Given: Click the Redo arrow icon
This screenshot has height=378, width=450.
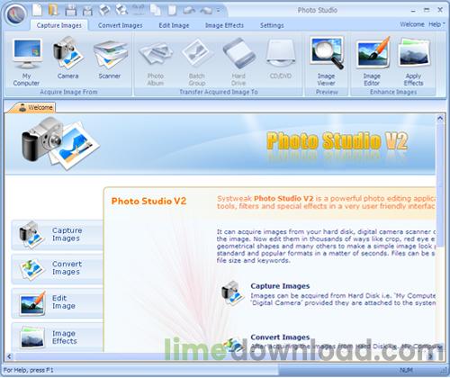Looking at the screenshot, I should click(206, 11).
